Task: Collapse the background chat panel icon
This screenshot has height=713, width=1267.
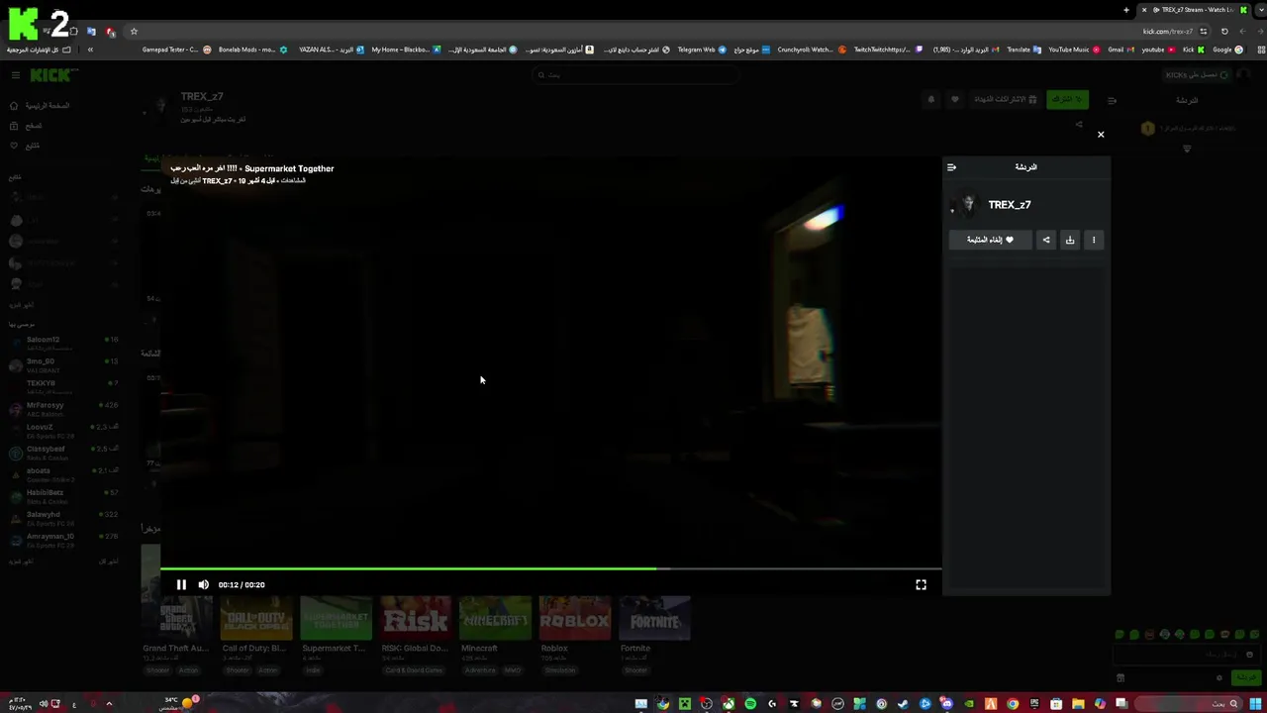Action: pyautogui.click(x=1112, y=100)
